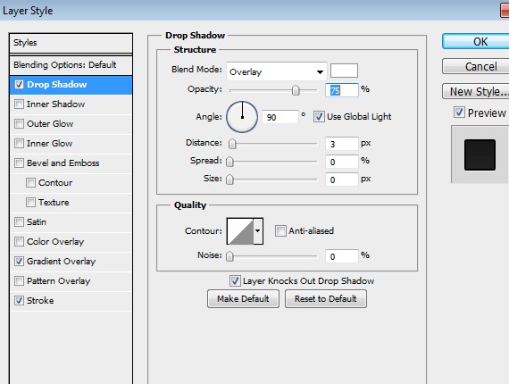Click the Opacity slider handle
This screenshot has height=384, width=509.
pos(296,90)
